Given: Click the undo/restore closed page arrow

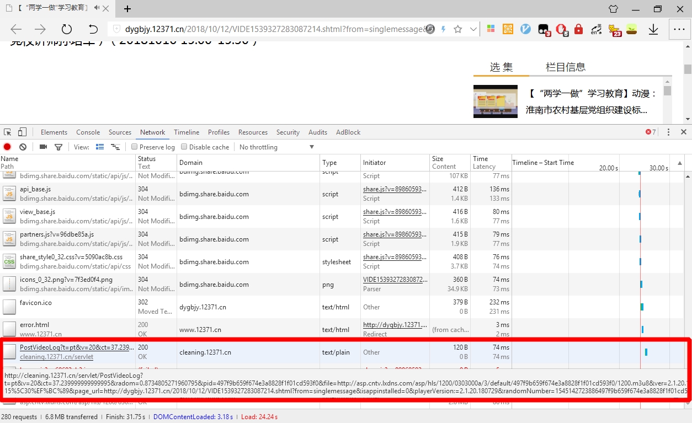Looking at the screenshot, I should (93, 29).
